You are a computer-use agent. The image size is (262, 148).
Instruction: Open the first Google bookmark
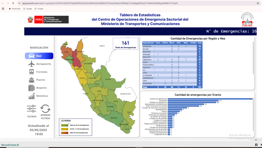pyautogui.click(x=27, y=9)
